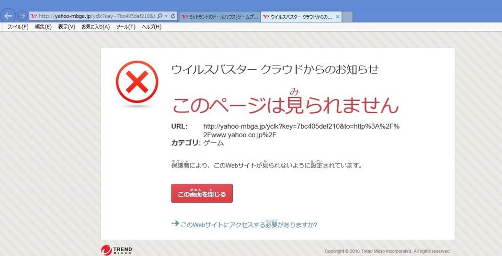The height and width of the screenshot is (256, 502).
Task: Click the Trend Micro logo in footer
Action: pyautogui.click(x=117, y=250)
